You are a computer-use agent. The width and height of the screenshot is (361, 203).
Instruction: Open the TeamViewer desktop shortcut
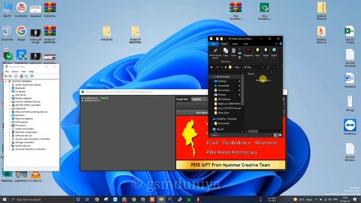350,126
